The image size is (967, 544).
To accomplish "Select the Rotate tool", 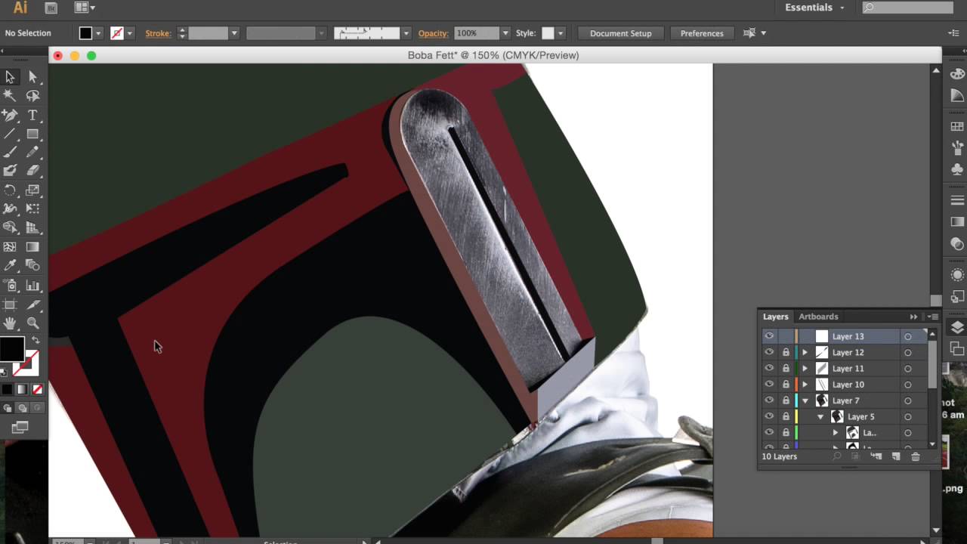I will tap(10, 190).
